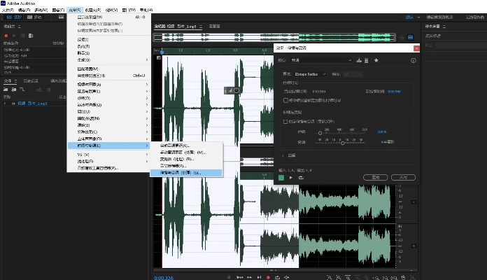This screenshot has width=487, height=280.
Task: Toggle the loop preview icon in dialog
Action: tap(301, 177)
